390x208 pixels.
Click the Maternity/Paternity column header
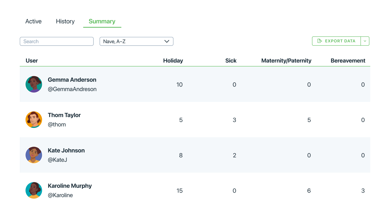point(286,61)
